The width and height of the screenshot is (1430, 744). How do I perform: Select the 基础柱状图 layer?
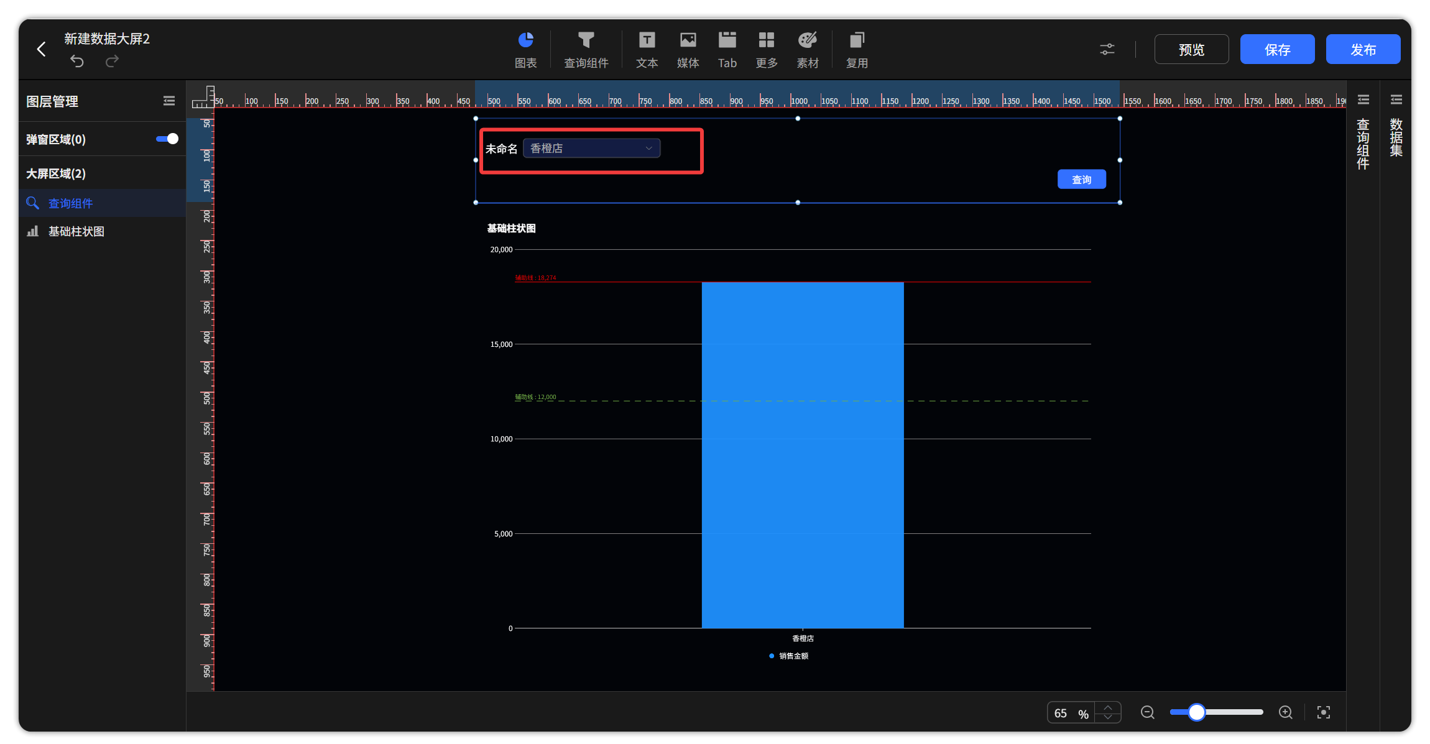[x=103, y=231]
